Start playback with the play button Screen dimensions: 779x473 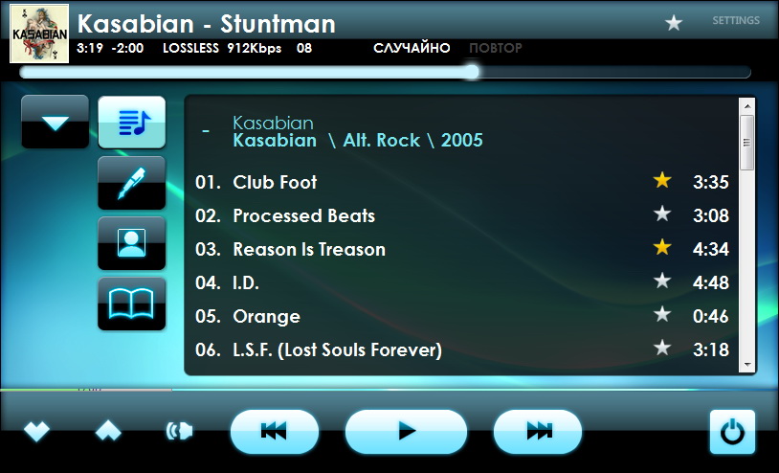click(x=406, y=431)
